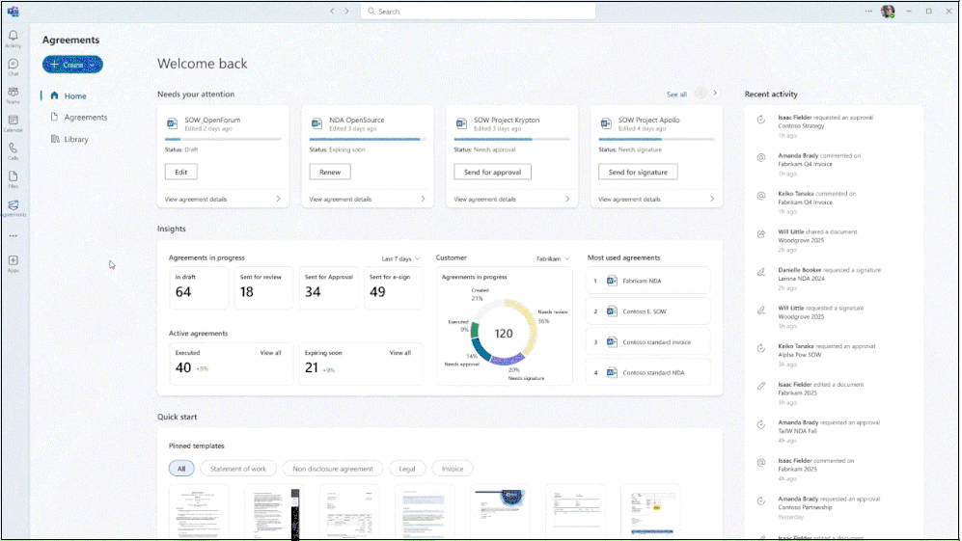Switch to Library in side navigation
The width and height of the screenshot is (962, 541).
[76, 140]
